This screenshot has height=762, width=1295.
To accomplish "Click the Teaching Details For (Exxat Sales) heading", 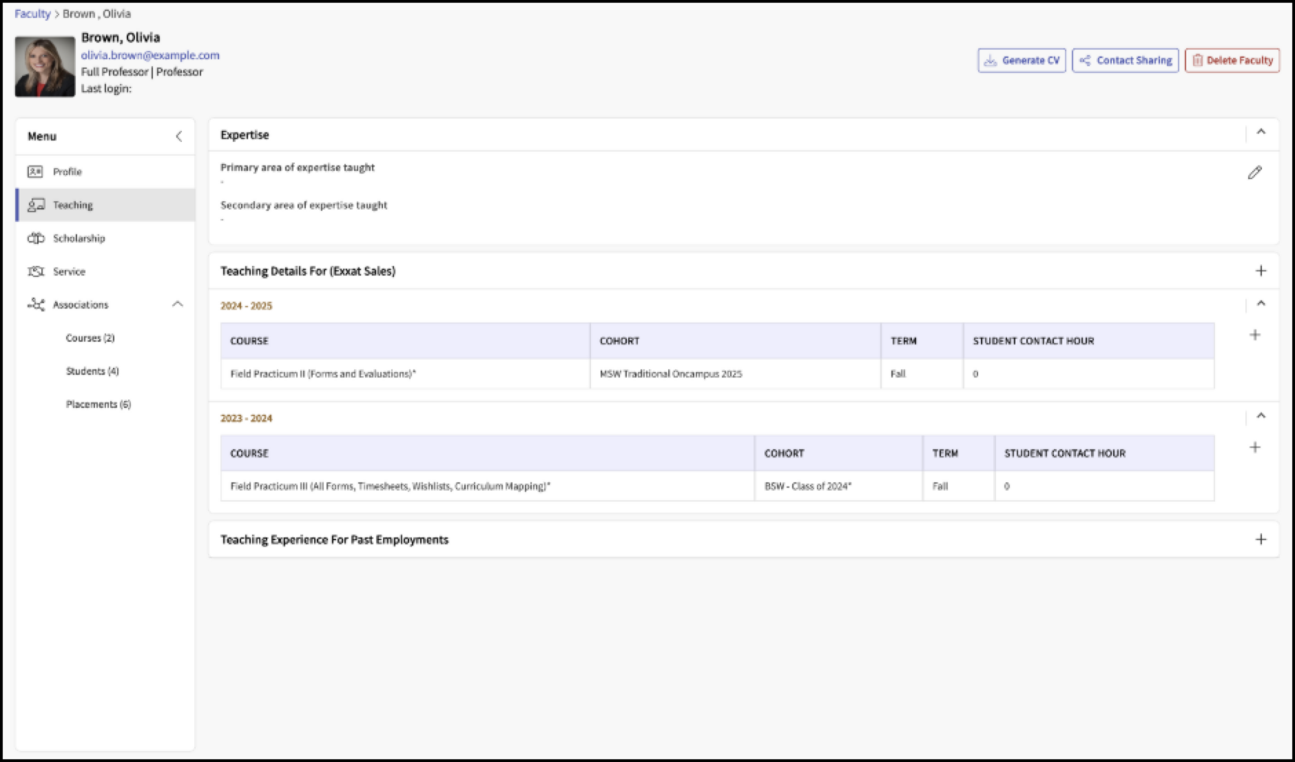I will pyautogui.click(x=308, y=271).
